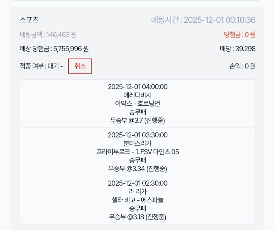Select the 예상 당첨금 5,755,996 원 text
Viewport: 275px width, 230px height.
click(x=54, y=49)
